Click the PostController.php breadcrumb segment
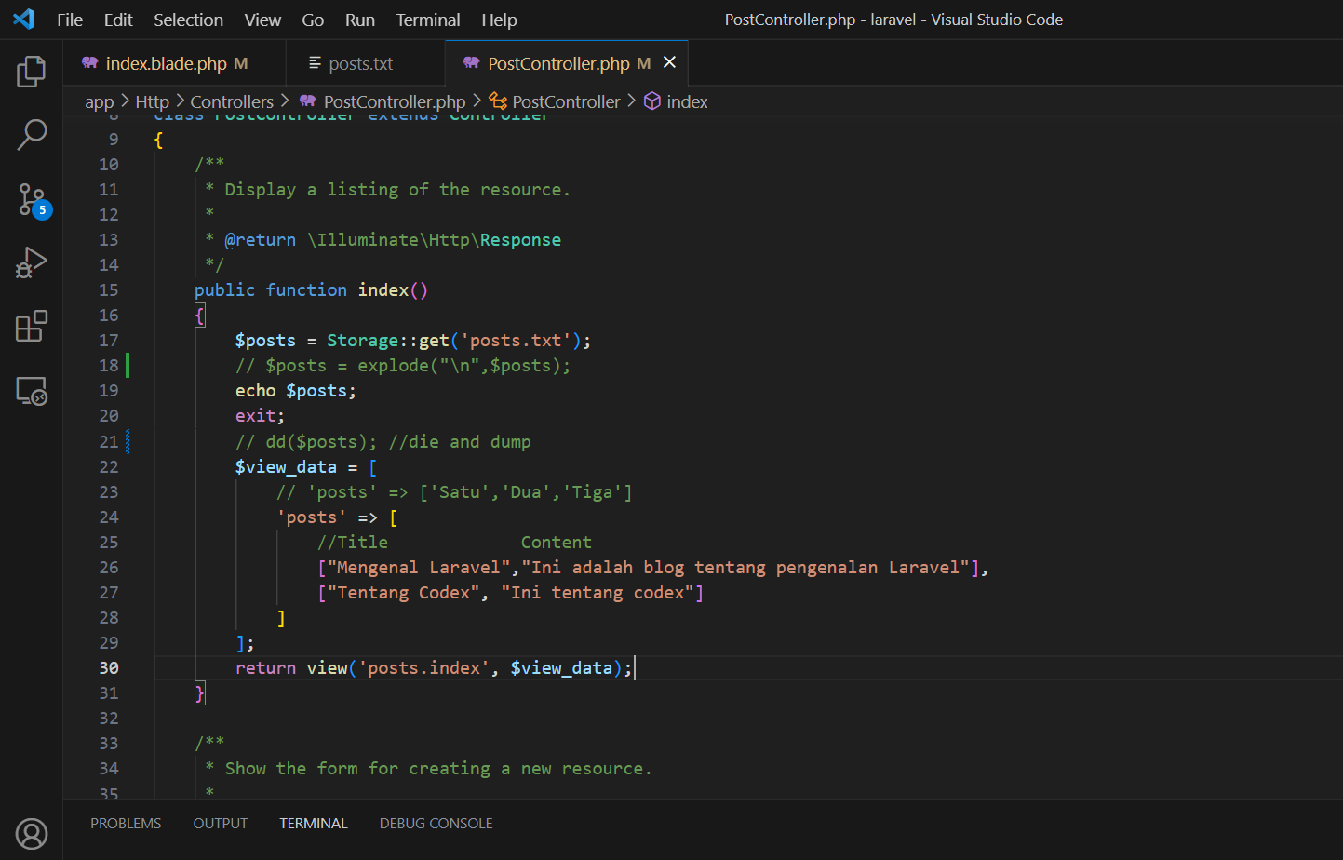This screenshot has width=1343, height=860. (x=394, y=101)
